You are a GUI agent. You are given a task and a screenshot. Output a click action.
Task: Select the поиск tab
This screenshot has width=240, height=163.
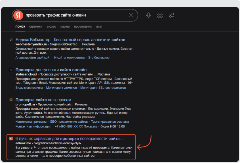click(20, 26)
